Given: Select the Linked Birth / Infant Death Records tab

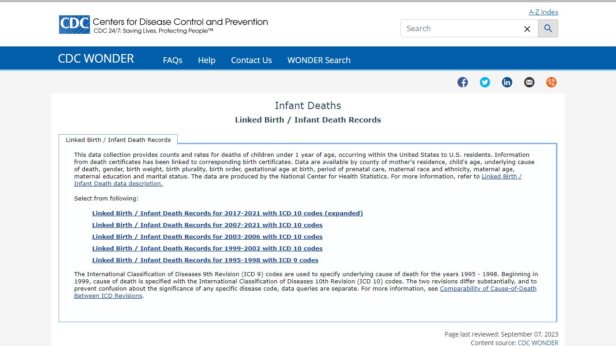Looking at the screenshot, I should (118, 140).
